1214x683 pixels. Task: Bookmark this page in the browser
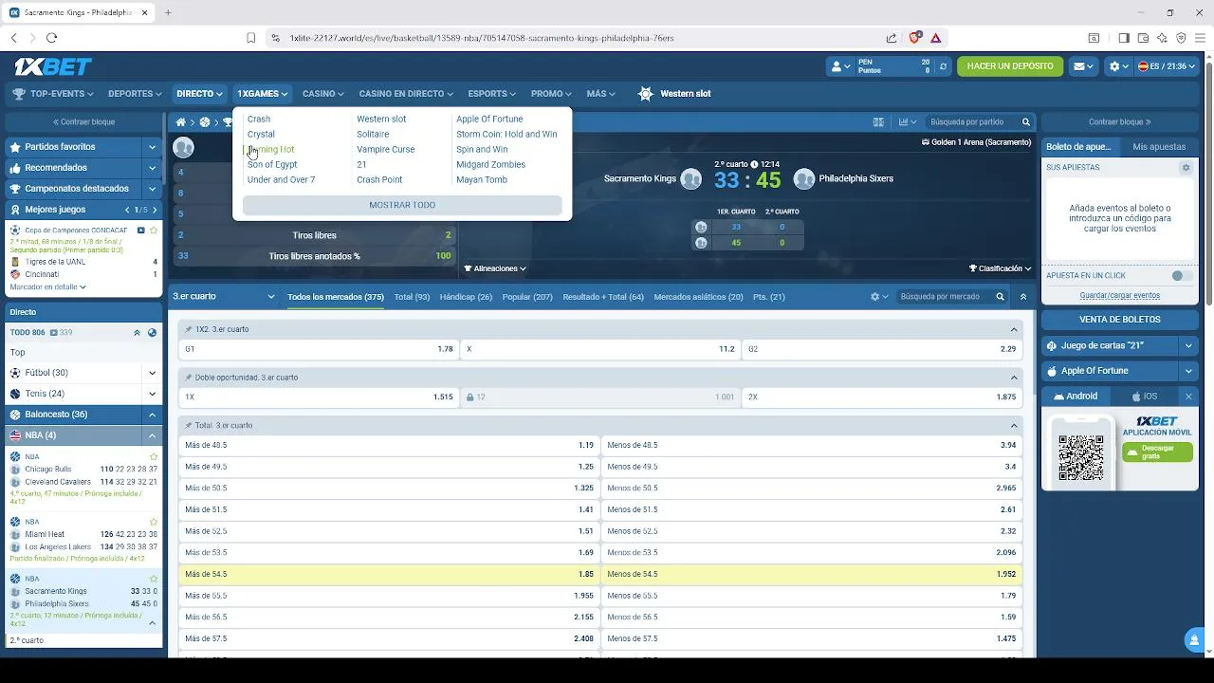(x=250, y=38)
